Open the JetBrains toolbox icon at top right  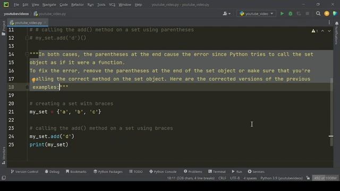[335, 14]
